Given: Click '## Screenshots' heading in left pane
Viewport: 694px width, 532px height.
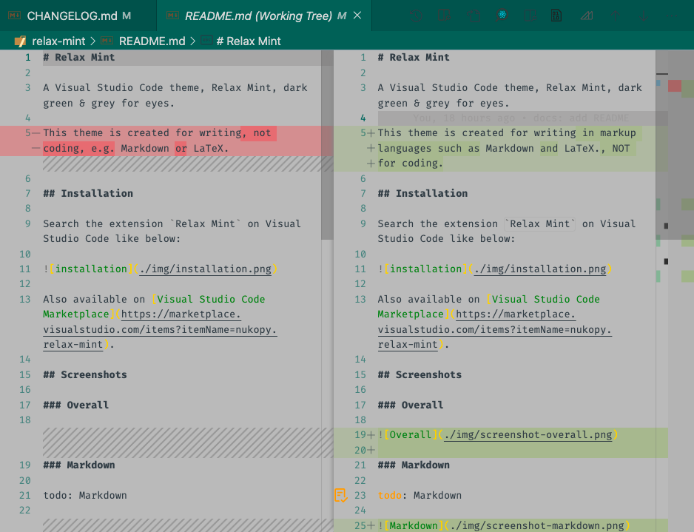Looking at the screenshot, I should click(x=85, y=375).
